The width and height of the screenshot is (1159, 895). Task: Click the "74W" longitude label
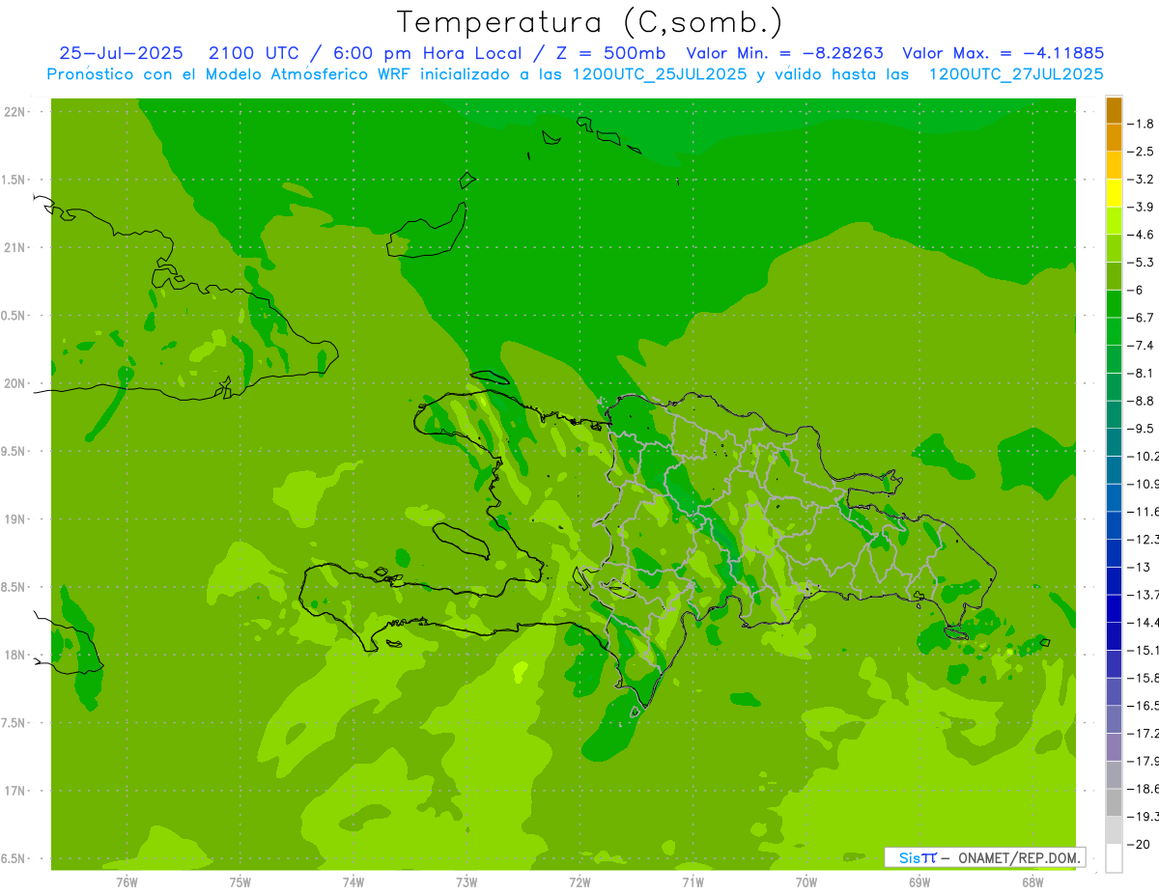353,881
